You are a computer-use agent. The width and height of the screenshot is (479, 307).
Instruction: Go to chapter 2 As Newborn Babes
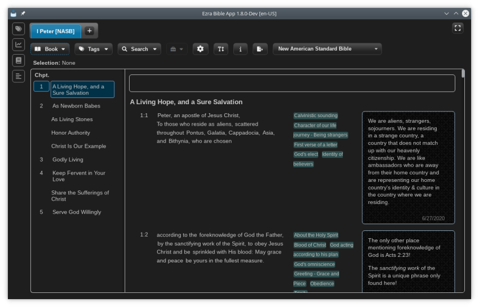(76, 106)
